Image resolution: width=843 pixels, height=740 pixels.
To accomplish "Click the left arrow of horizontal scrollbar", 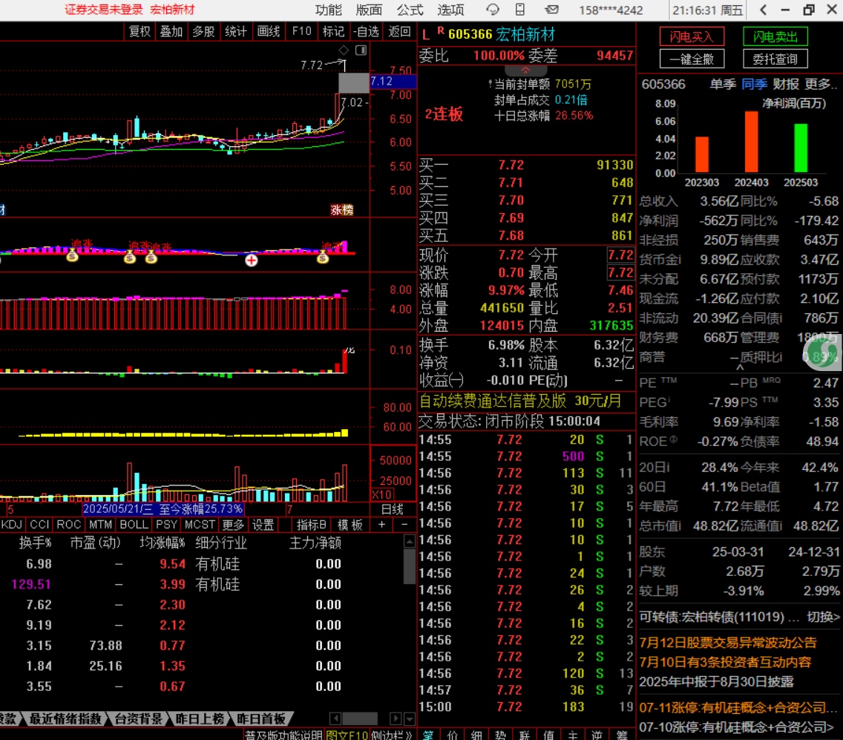I will [x=335, y=718].
